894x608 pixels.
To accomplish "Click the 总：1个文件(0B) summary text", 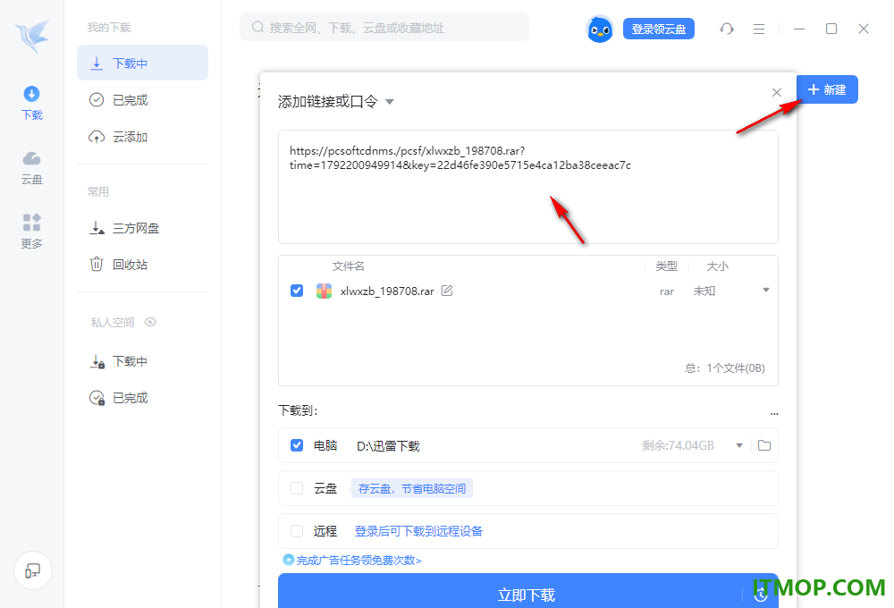I will 725,368.
